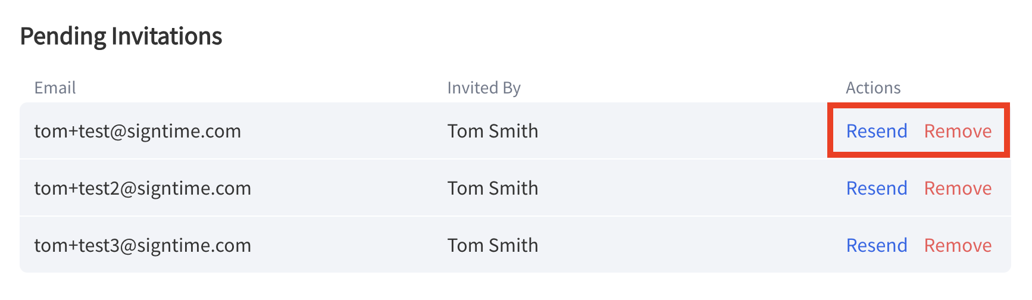Select the whole third pending invitation row

pos(515,245)
